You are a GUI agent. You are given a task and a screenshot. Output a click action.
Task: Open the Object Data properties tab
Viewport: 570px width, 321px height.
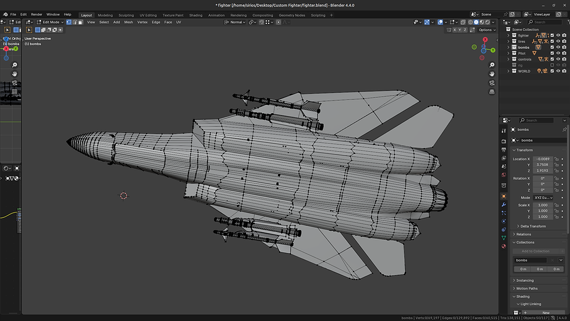tap(504, 238)
